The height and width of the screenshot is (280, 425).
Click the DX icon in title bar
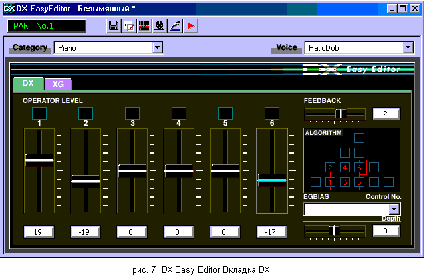[9, 8]
